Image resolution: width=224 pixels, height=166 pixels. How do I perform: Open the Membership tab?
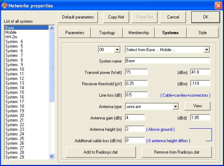point(138,33)
